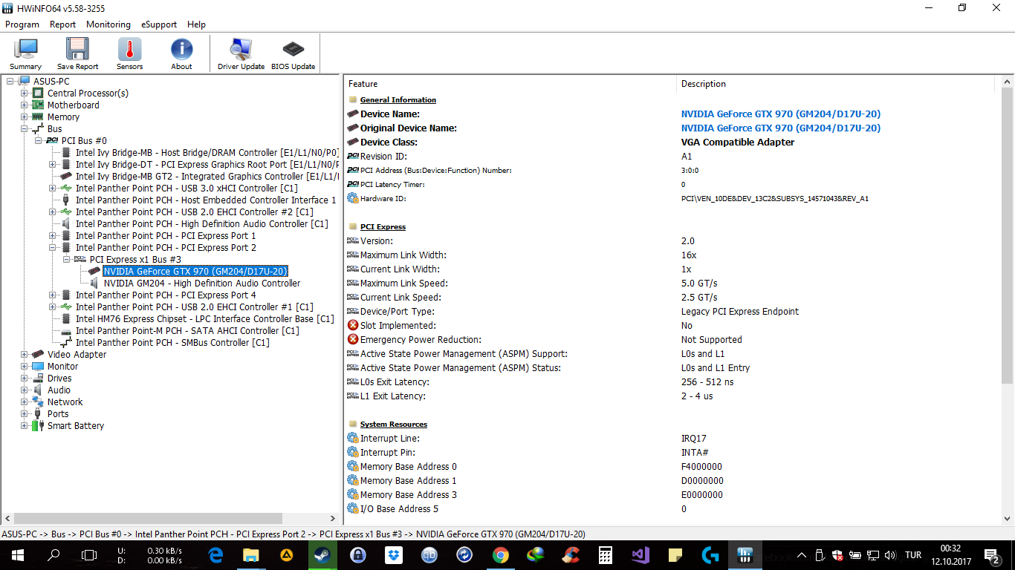Viewport: 1015px width, 570px height.
Task: Click the Memory Base Address 0 row
Action: [672, 467]
